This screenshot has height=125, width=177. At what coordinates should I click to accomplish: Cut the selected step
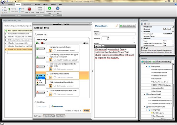coord(4,7)
